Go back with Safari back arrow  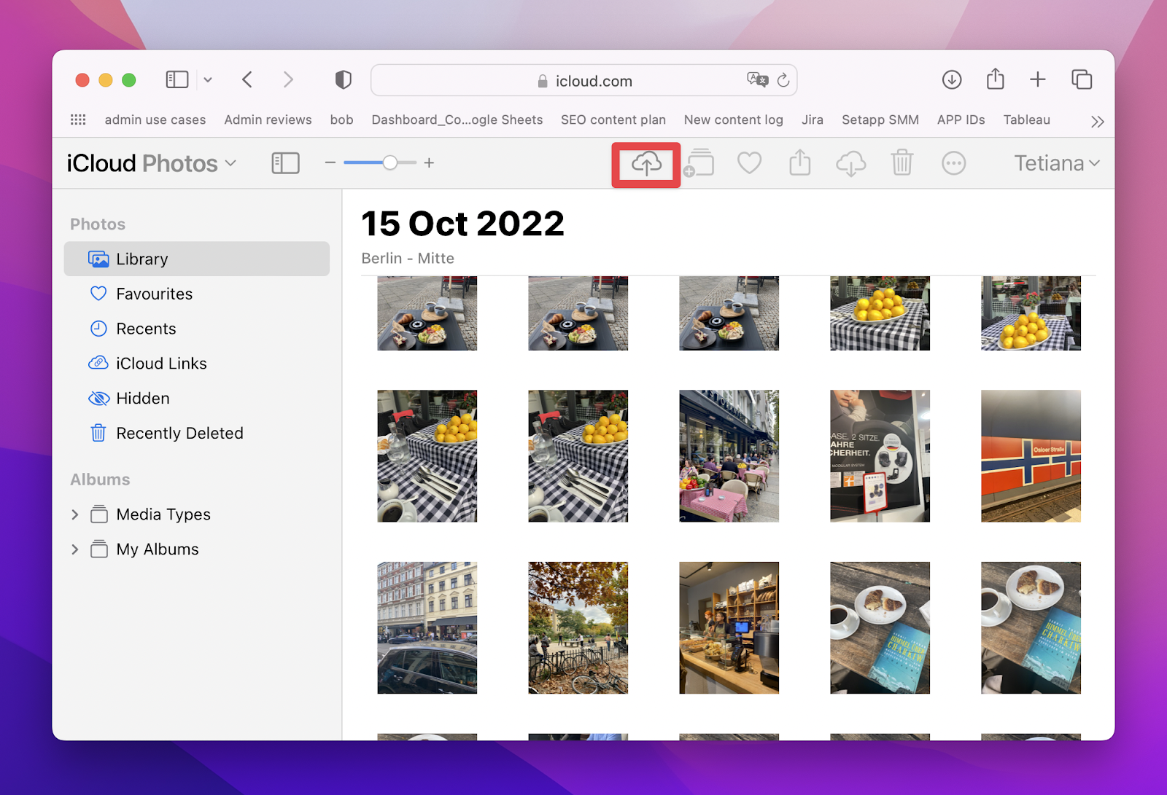click(x=247, y=79)
